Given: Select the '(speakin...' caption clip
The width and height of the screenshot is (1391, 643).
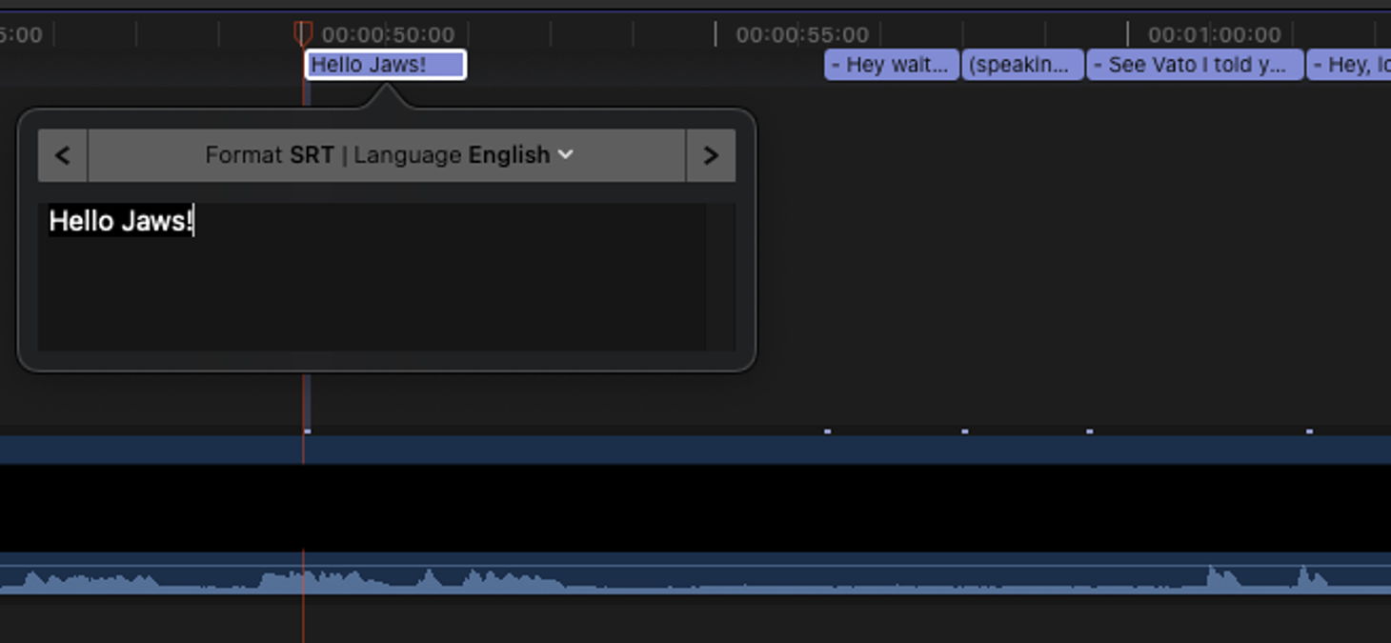Looking at the screenshot, I should pos(1023,65).
